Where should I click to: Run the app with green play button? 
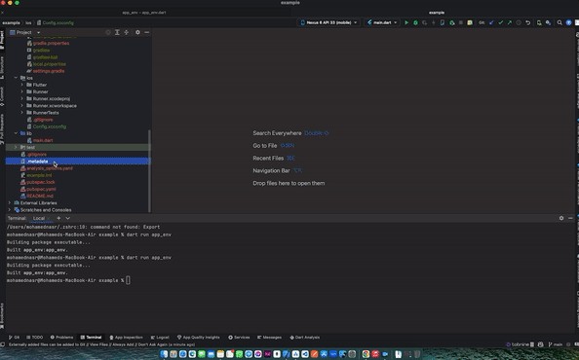pos(406,22)
